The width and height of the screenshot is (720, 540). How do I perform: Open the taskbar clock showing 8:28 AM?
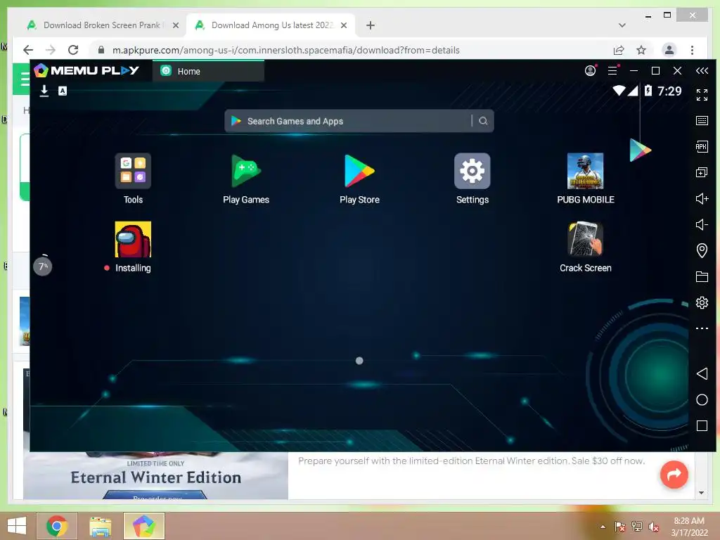pyautogui.click(x=689, y=527)
